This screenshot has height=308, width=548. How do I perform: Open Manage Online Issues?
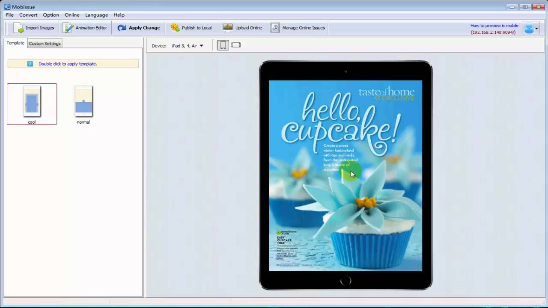[298, 28]
